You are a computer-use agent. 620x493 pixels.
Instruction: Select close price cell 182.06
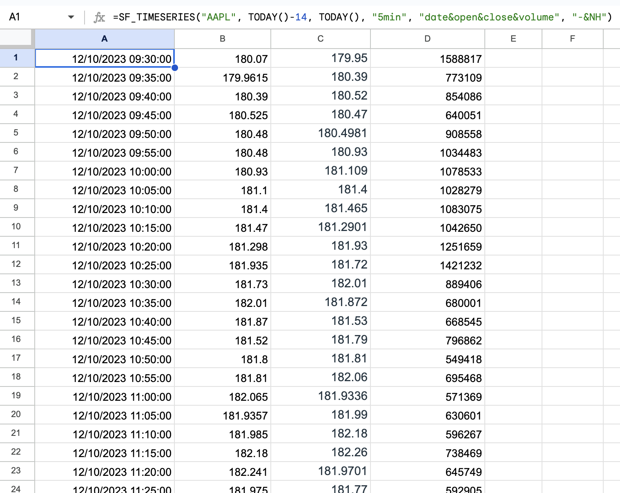[x=321, y=378]
